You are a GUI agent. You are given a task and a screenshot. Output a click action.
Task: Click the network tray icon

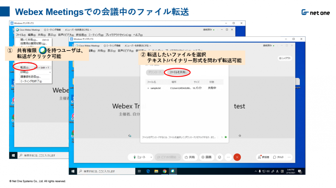tap(264, 171)
